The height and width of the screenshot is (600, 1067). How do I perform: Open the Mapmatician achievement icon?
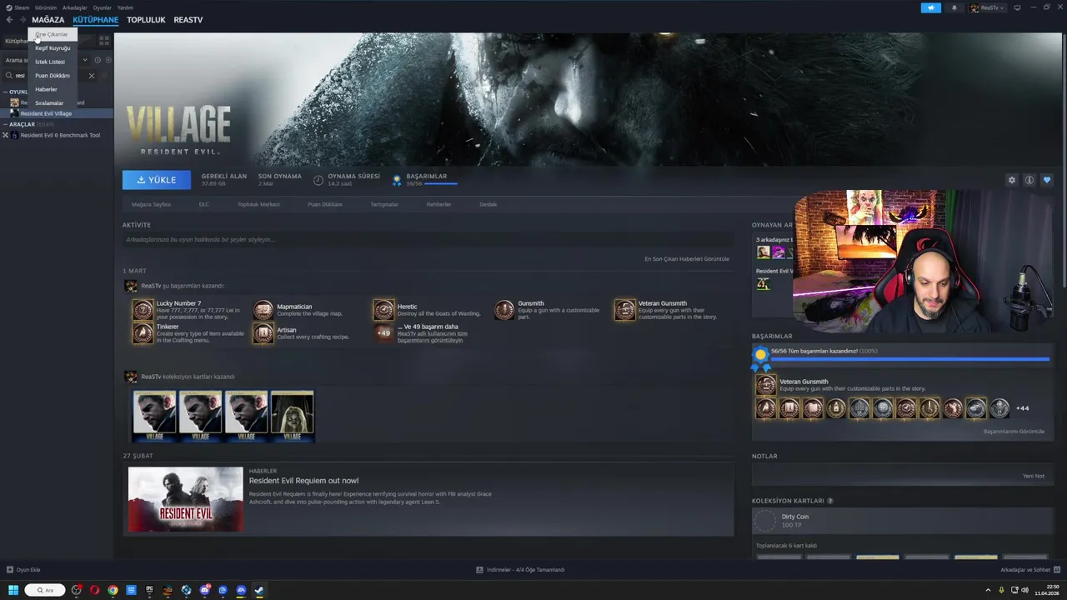point(263,310)
